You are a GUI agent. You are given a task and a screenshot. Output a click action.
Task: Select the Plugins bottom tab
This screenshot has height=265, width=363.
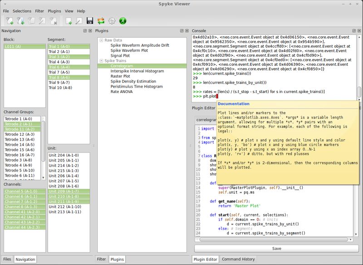point(117,259)
